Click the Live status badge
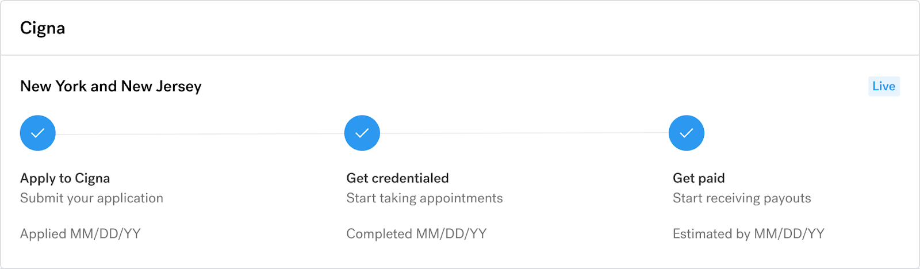 tap(883, 86)
